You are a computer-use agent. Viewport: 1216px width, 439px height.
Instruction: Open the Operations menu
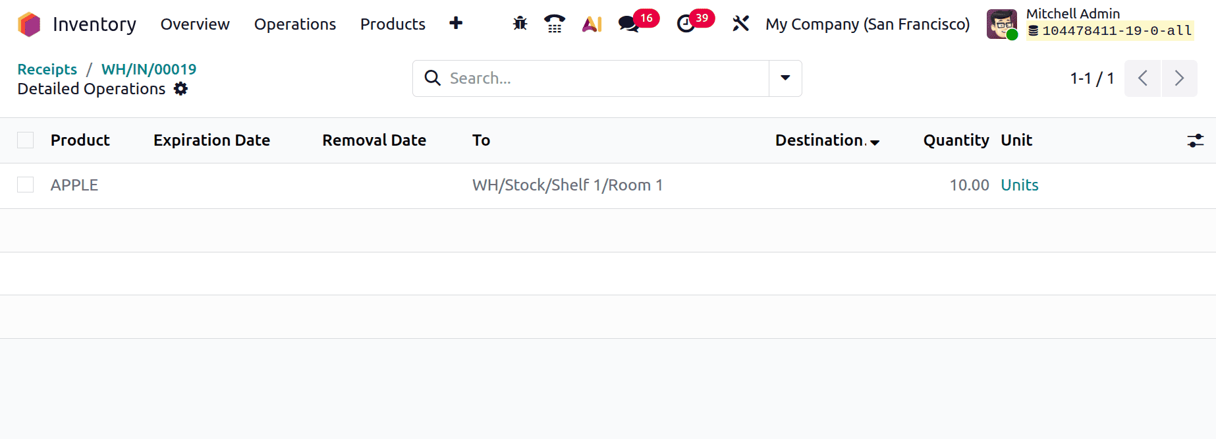[294, 24]
